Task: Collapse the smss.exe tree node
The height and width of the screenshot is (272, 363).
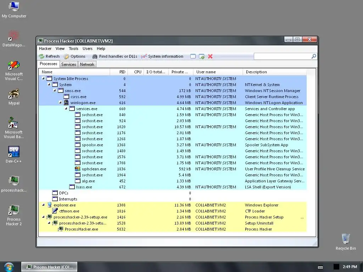Action: [55, 90]
